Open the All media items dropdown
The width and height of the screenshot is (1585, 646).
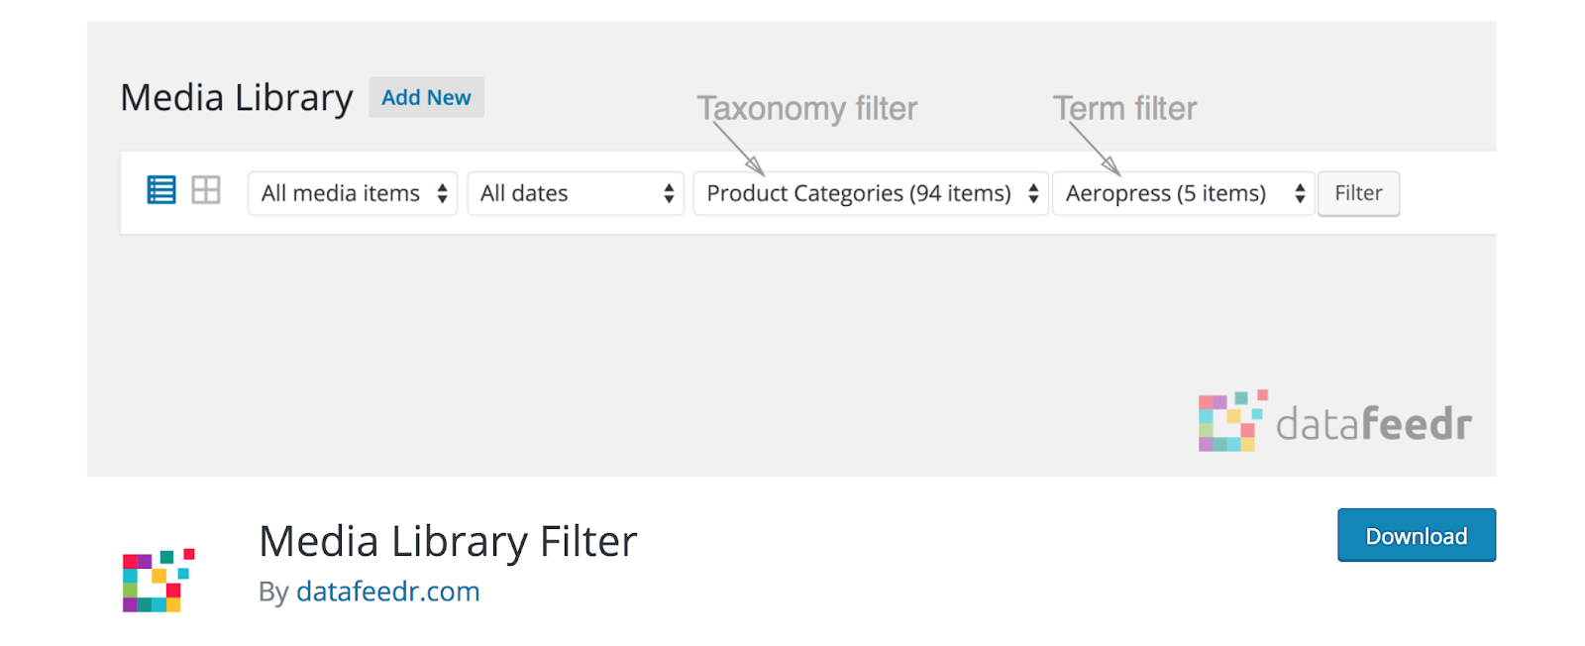coord(353,193)
